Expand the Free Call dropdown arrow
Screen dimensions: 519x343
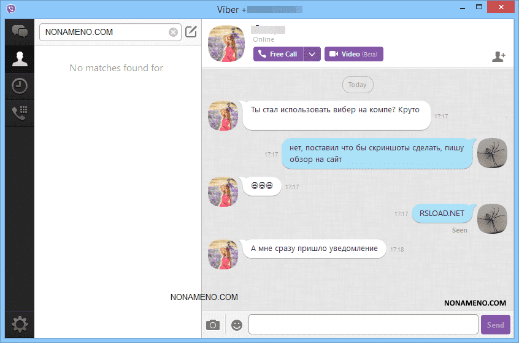coord(312,54)
